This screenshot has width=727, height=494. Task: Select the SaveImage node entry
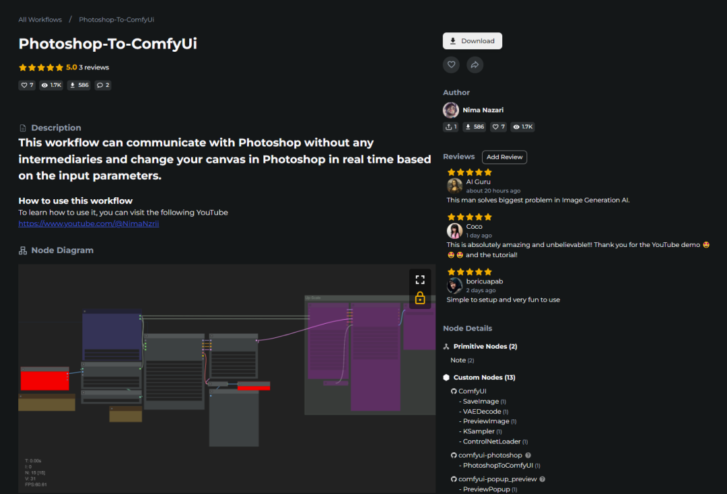484,401
